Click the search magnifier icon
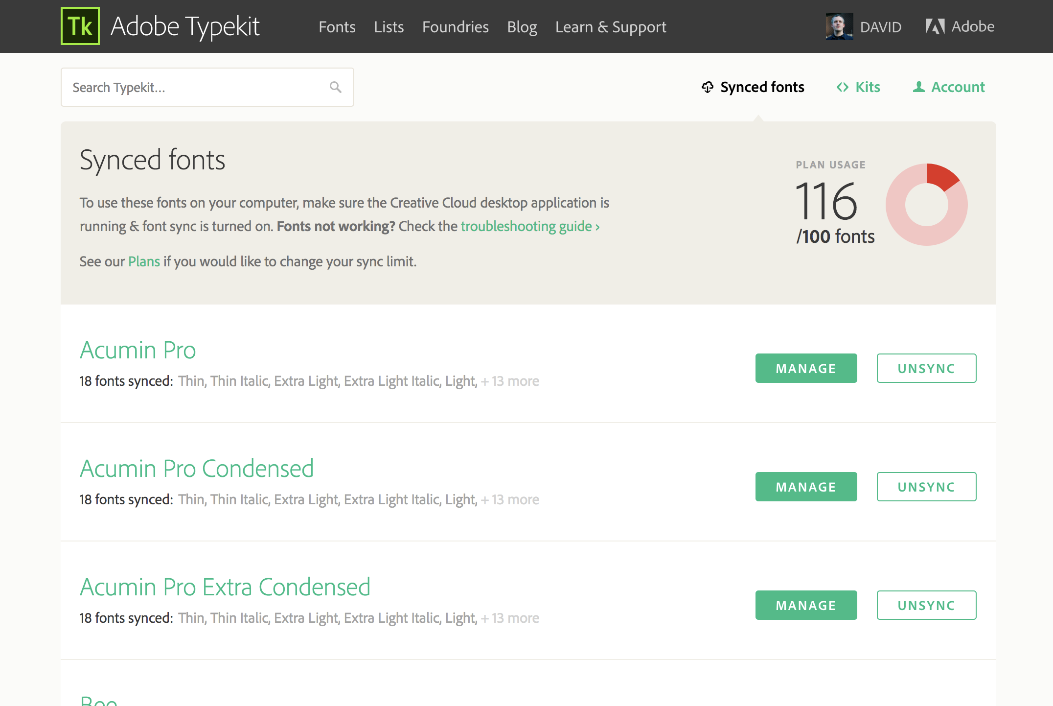This screenshot has height=706, width=1053. (336, 87)
